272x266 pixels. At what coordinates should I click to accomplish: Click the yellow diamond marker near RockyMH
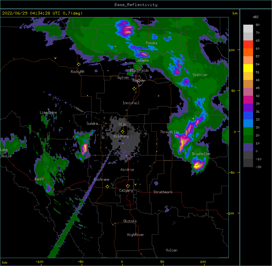79,64
